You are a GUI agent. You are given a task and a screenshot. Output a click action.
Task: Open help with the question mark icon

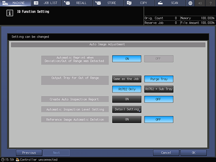(x=211, y=3)
